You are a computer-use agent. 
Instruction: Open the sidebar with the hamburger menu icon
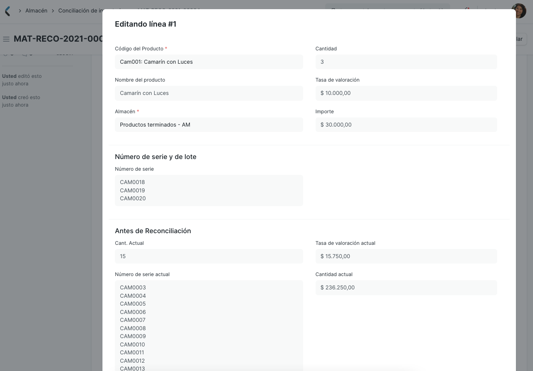(6, 38)
